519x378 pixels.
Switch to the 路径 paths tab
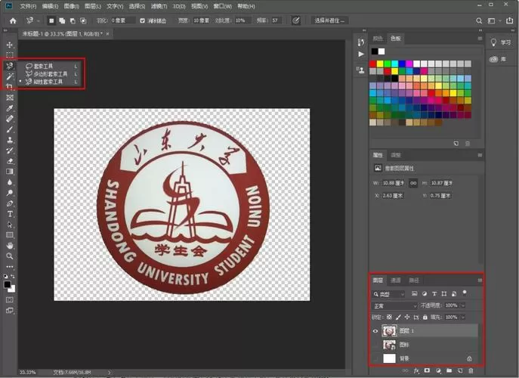pos(414,280)
